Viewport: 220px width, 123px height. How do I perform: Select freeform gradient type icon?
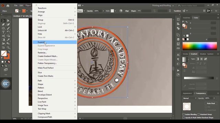click(x=206, y=59)
